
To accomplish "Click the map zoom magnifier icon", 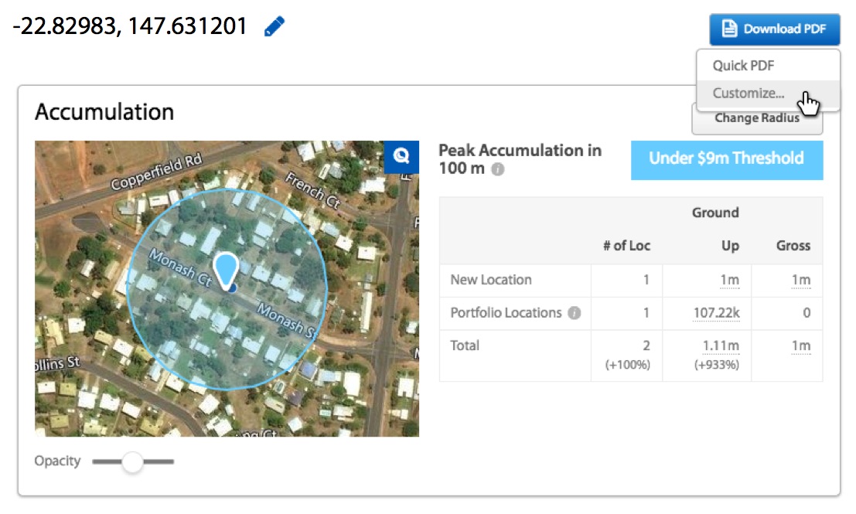I will tap(401, 157).
